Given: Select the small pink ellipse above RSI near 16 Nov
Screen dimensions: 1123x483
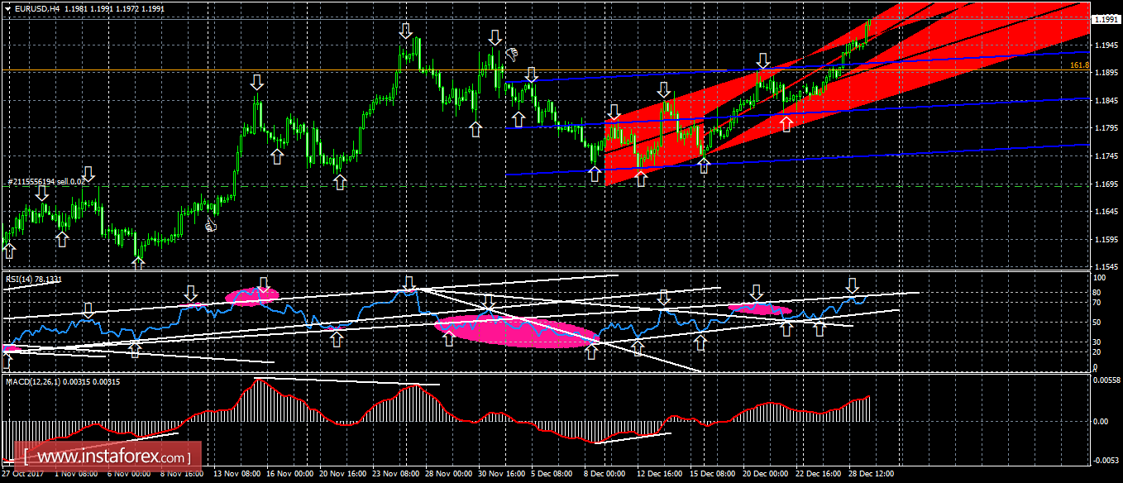Looking at the screenshot, I should pyautogui.click(x=252, y=296).
